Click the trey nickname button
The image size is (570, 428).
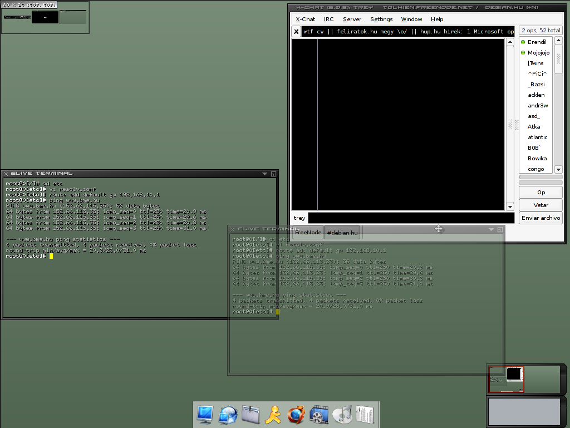pos(299,218)
